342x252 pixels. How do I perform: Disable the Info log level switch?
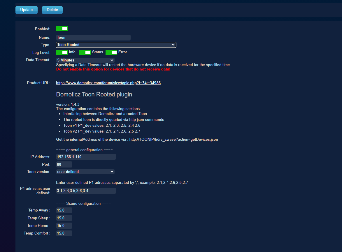(x=62, y=52)
